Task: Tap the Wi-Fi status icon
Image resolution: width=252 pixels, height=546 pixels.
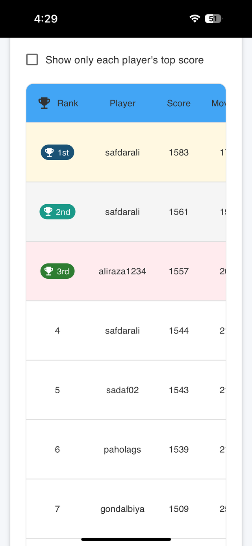Action: [x=195, y=19]
